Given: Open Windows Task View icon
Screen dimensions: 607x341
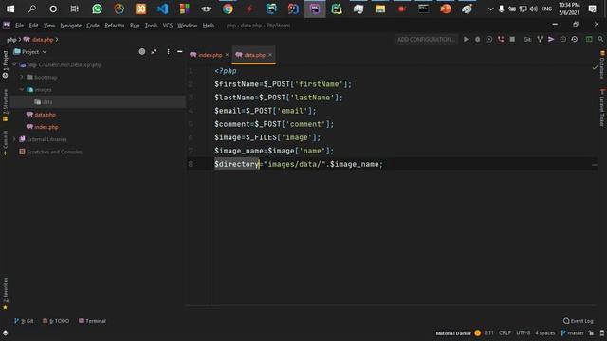Looking at the screenshot, I should point(74,9).
